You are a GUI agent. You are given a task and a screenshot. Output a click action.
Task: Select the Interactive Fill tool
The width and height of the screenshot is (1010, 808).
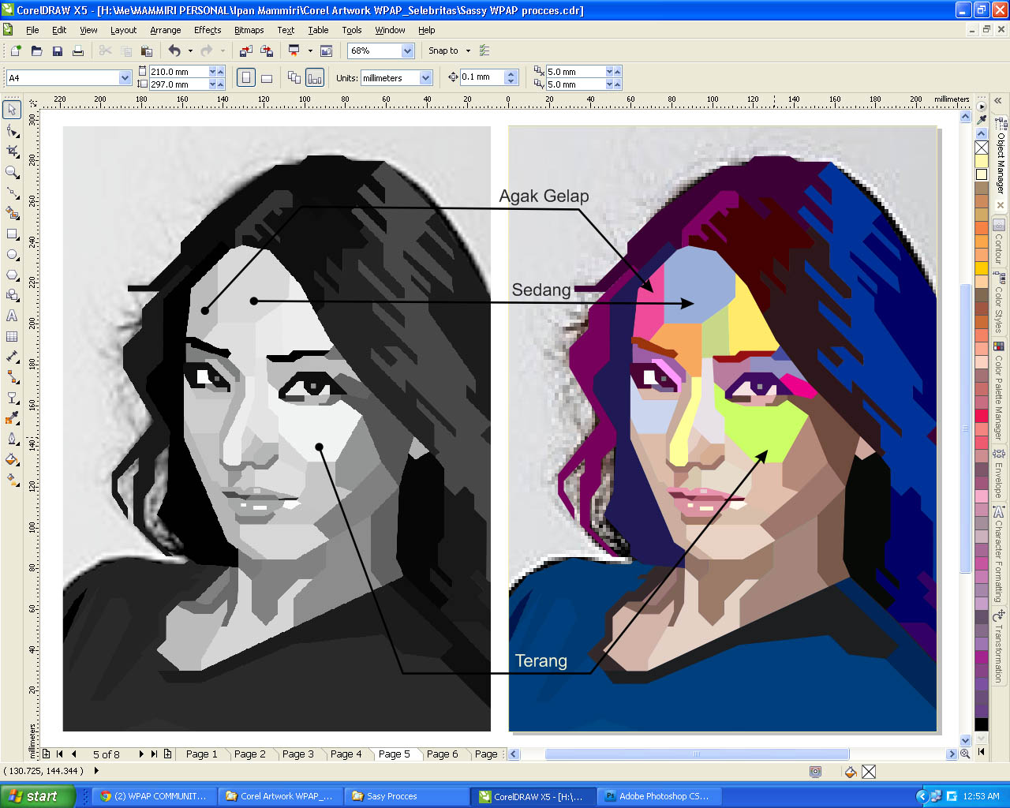coord(12,480)
